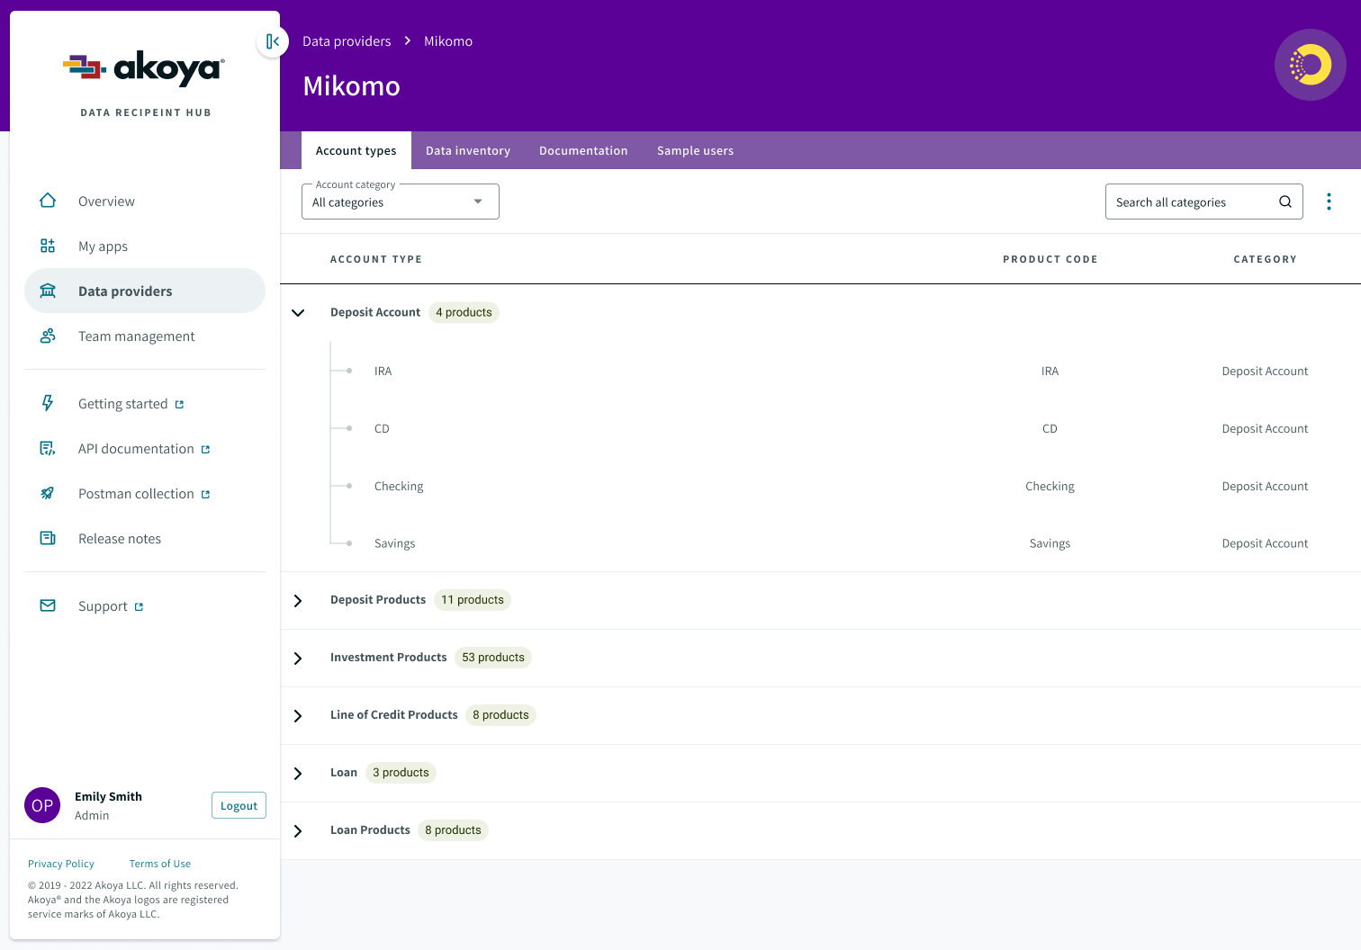The height and width of the screenshot is (950, 1361).
Task: Expand the Loan Products group
Action: point(298,830)
